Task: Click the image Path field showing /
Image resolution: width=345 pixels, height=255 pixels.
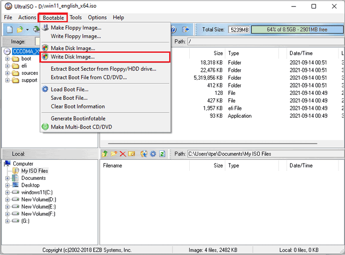Action: (266, 42)
